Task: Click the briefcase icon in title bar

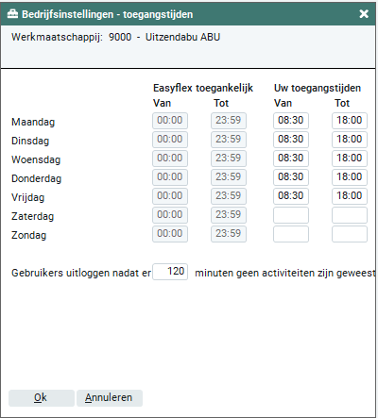Action: pos(12,14)
